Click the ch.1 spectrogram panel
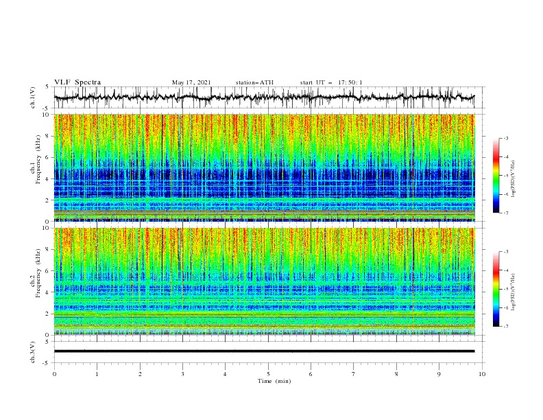 click(264, 167)
